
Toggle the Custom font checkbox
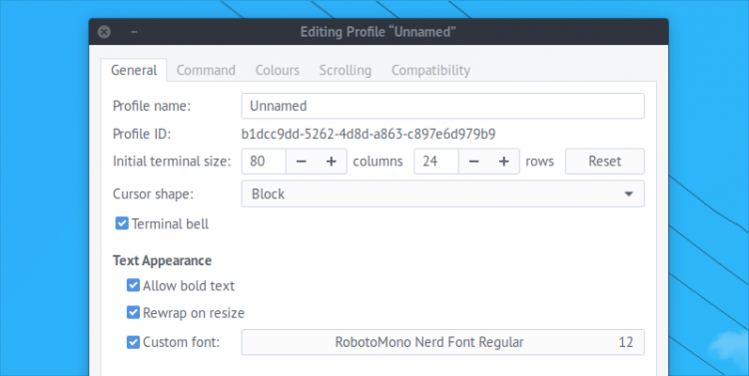coord(133,342)
